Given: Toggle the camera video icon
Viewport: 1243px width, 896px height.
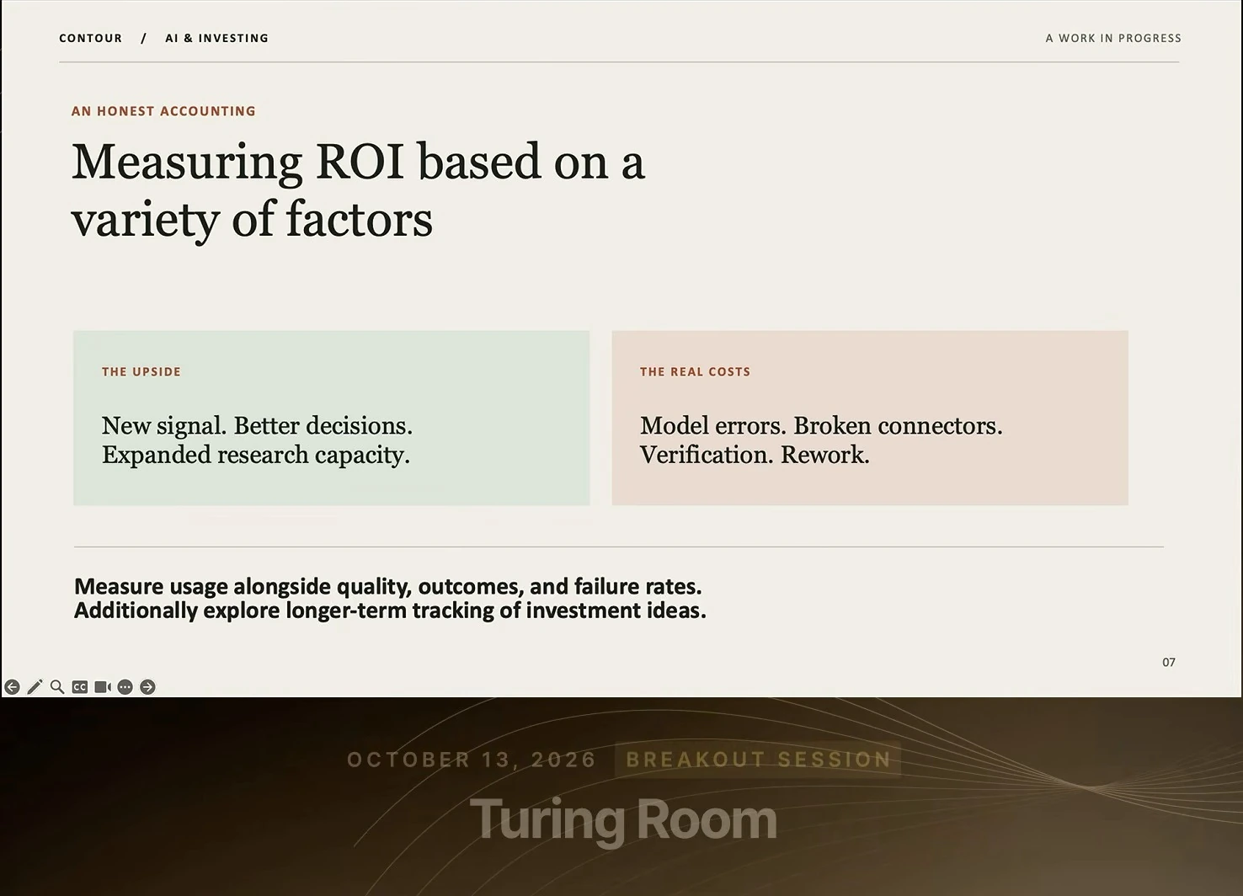Looking at the screenshot, I should click(103, 687).
